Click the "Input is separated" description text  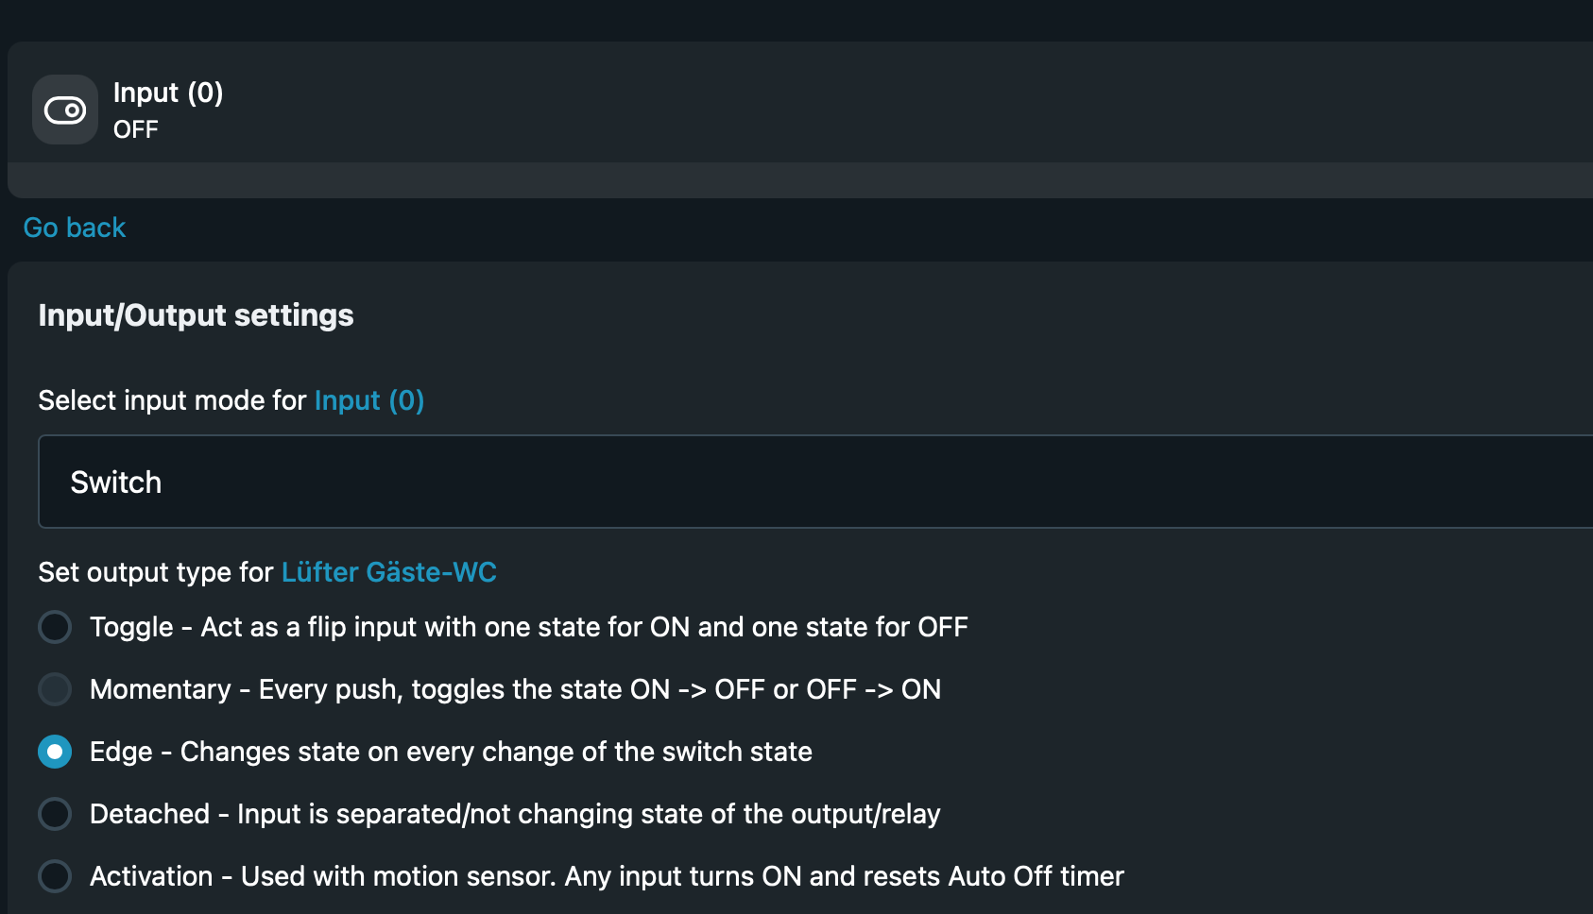[588, 814]
